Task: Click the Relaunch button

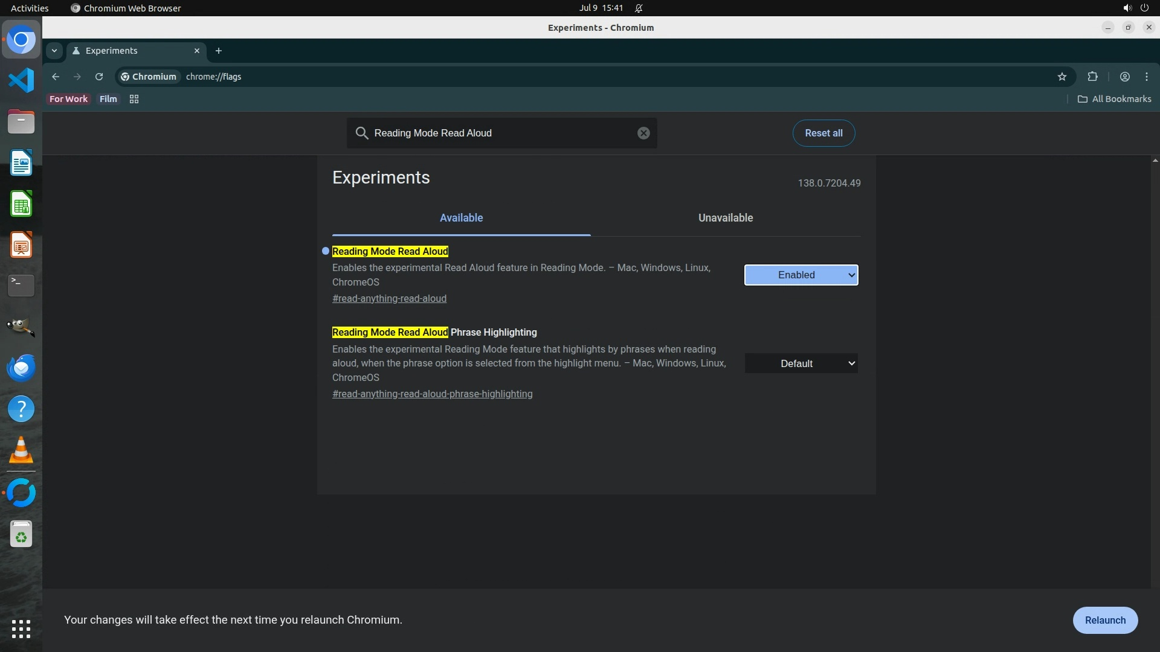Action: click(x=1105, y=620)
